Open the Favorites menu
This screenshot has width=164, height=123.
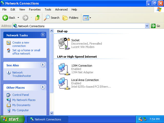[x=35, y=9]
